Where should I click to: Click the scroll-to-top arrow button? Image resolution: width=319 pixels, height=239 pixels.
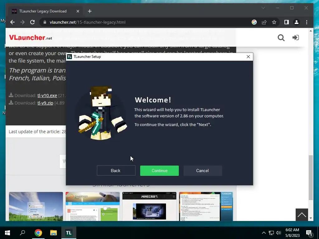pyautogui.click(x=302, y=215)
